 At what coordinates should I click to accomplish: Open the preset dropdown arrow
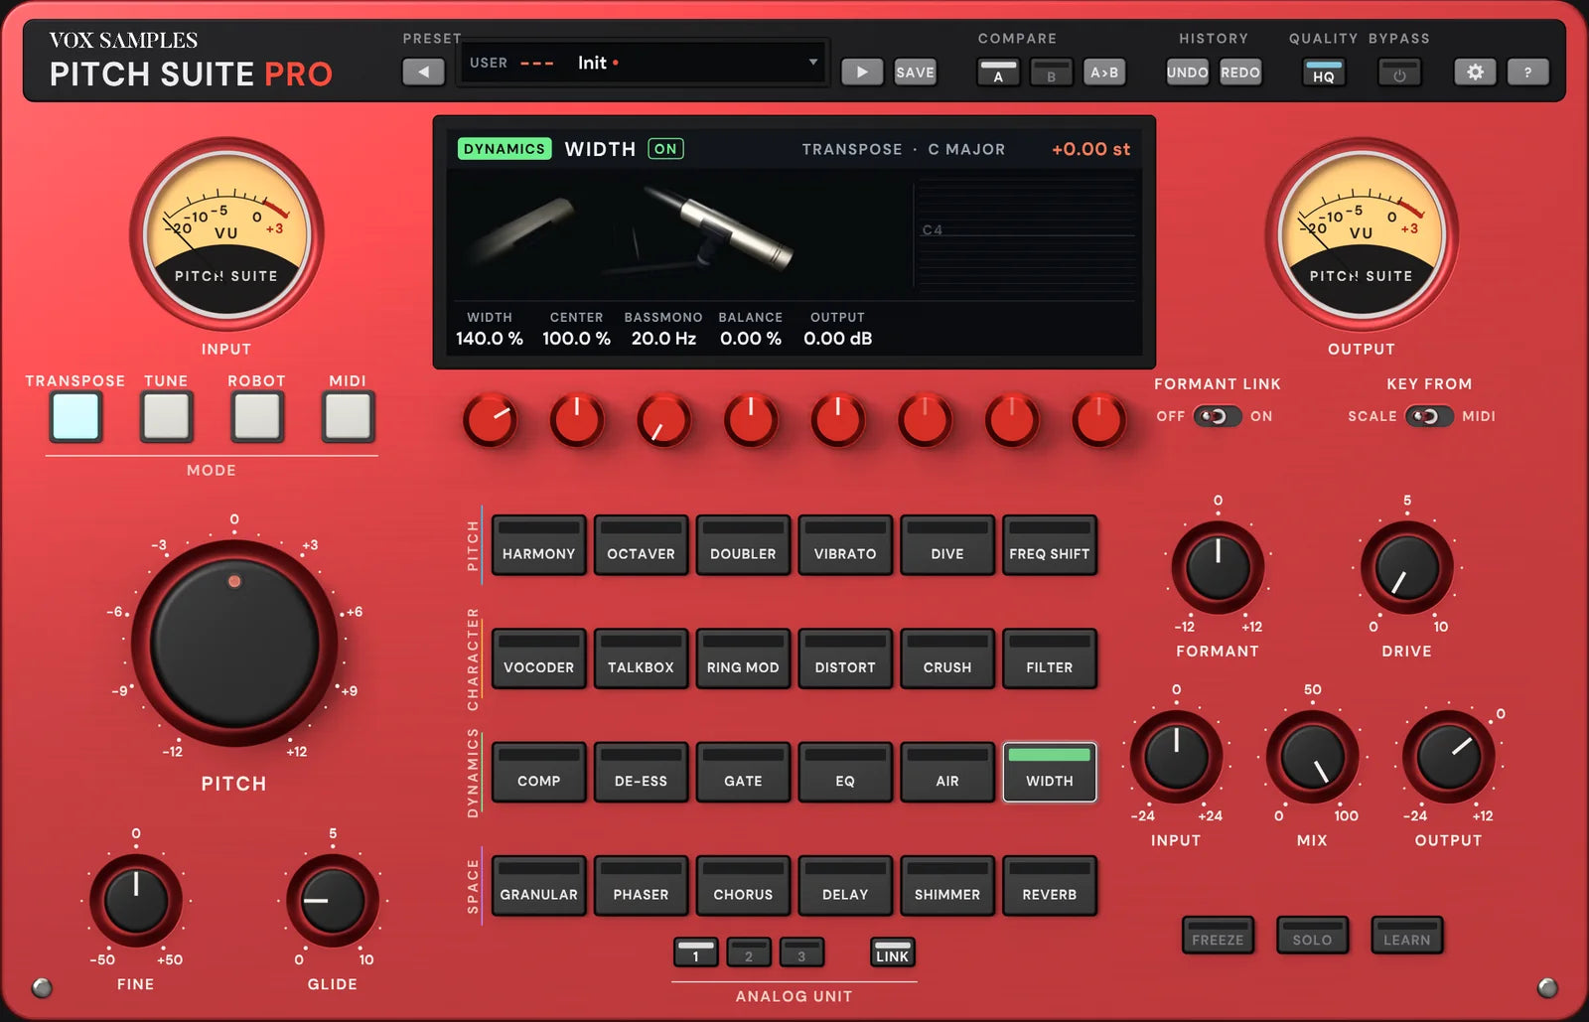813,62
